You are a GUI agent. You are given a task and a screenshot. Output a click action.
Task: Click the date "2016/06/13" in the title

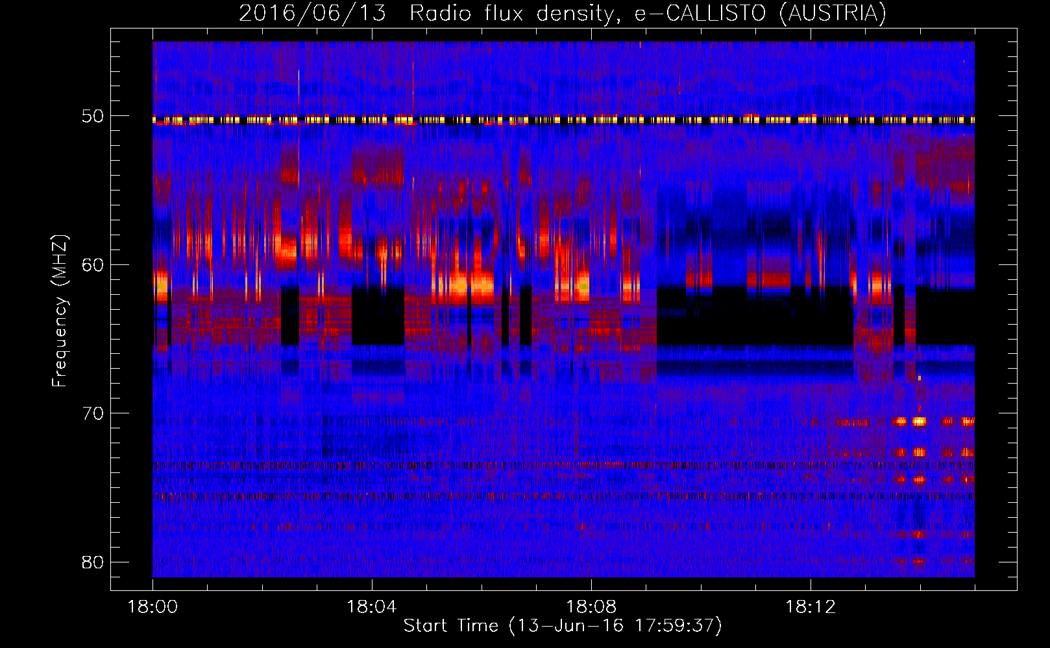312,14
